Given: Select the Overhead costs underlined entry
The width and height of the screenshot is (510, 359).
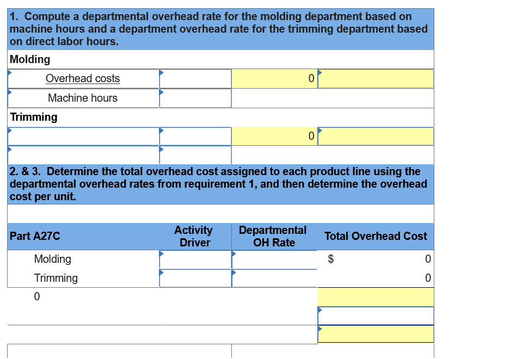Looking at the screenshot, I should pos(82,78).
